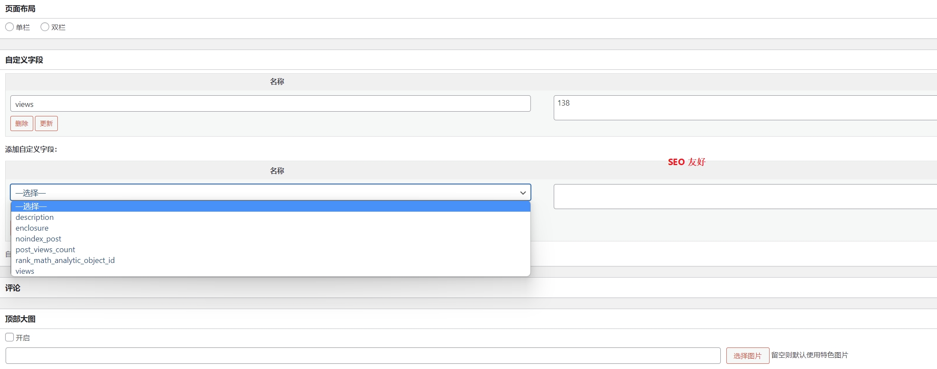The height and width of the screenshot is (369, 937).
Task: Select the 单栏 single-column layout radio
Action: pos(9,27)
